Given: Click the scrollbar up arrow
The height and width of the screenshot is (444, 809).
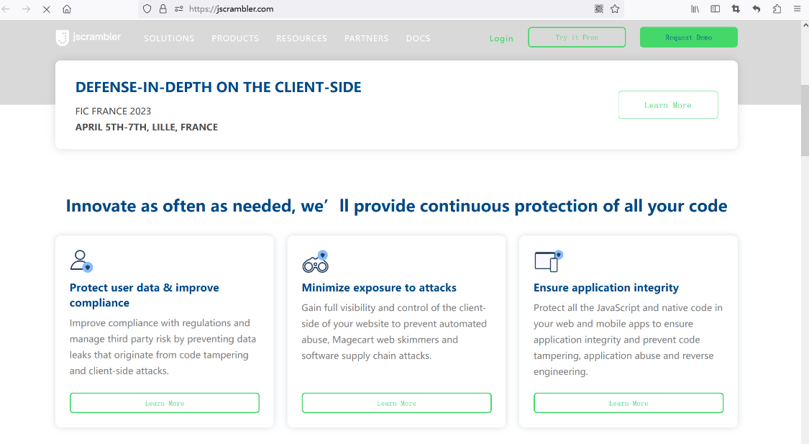Looking at the screenshot, I should (x=805, y=24).
